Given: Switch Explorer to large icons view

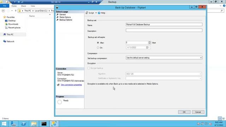Looking at the screenshot, I should click(x=224, y=119).
